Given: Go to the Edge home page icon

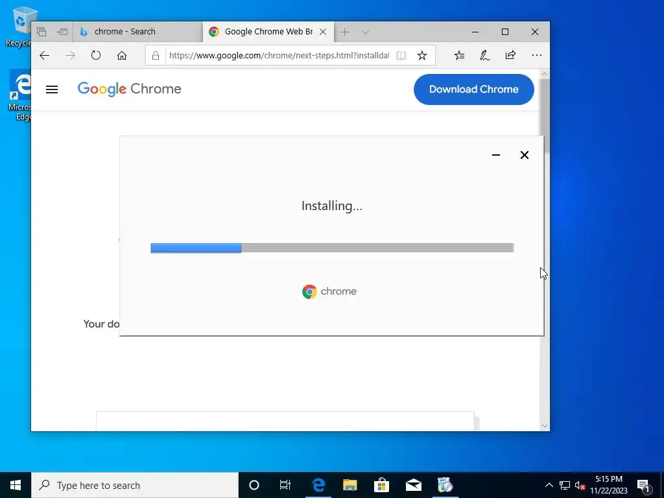Looking at the screenshot, I should (x=122, y=56).
